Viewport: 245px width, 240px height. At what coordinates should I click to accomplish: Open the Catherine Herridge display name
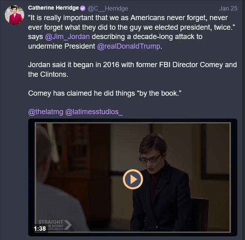[53, 8]
